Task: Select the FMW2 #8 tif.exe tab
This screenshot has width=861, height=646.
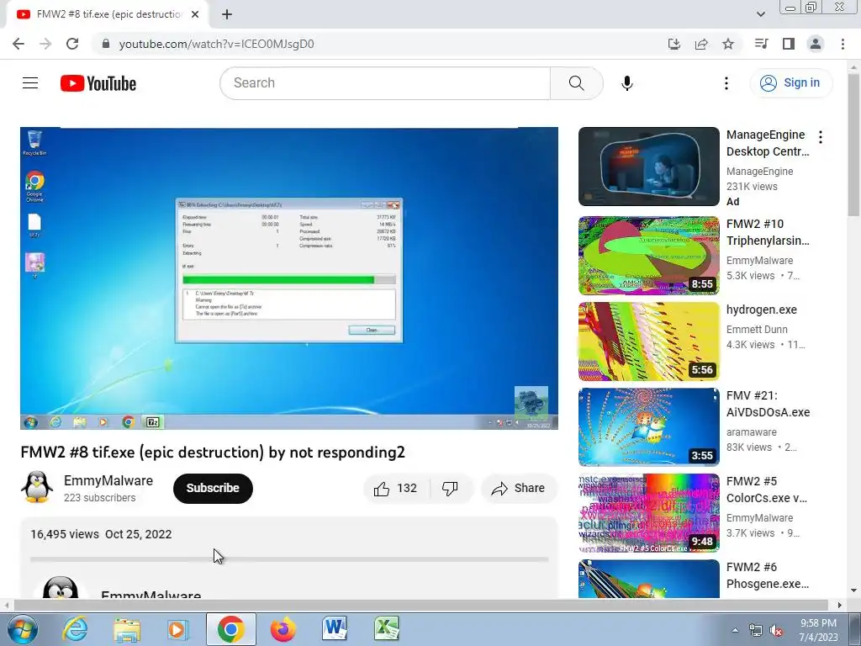Action: click(x=108, y=15)
